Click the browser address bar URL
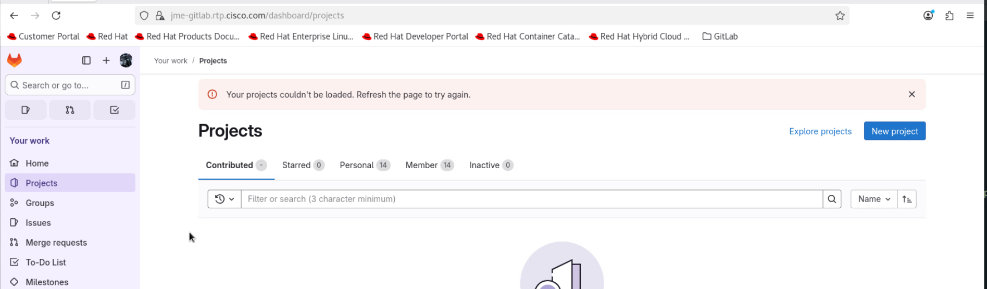The width and height of the screenshot is (987, 289). [257, 16]
